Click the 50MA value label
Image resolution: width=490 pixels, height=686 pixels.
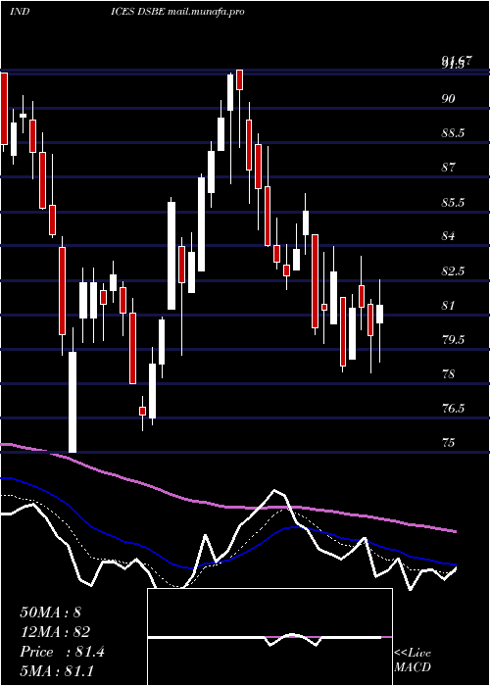(x=51, y=612)
